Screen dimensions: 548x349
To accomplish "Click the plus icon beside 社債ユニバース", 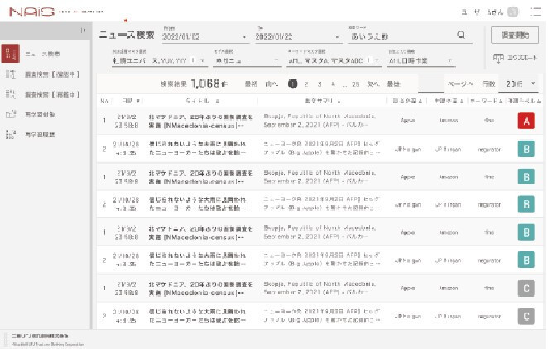I will [193, 60].
